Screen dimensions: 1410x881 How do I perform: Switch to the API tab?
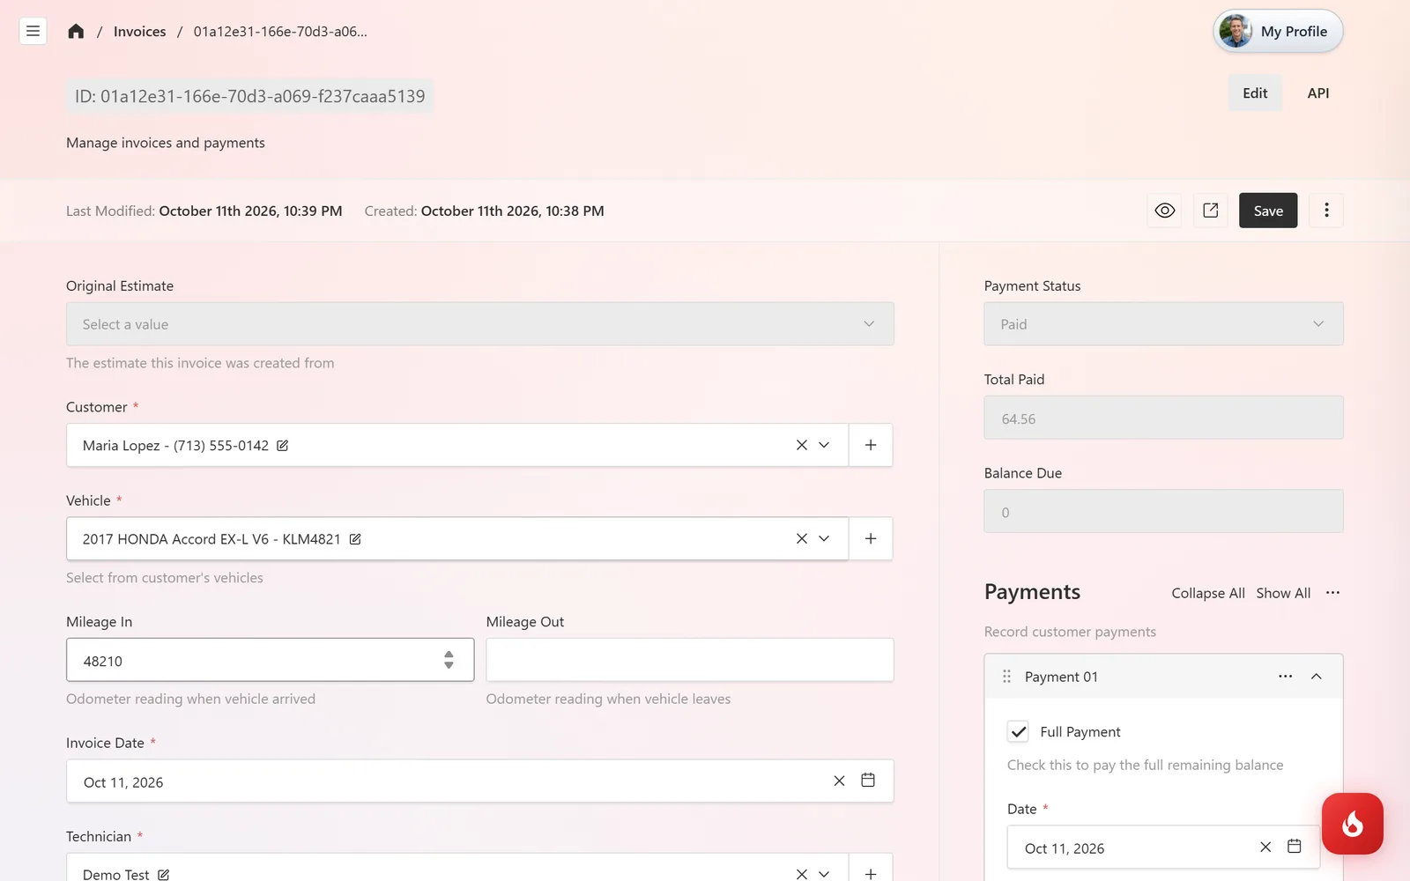click(1318, 93)
